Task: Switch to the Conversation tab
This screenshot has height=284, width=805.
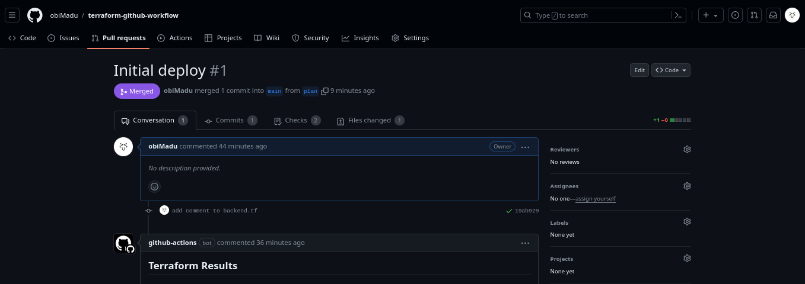Action: coord(154,120)
